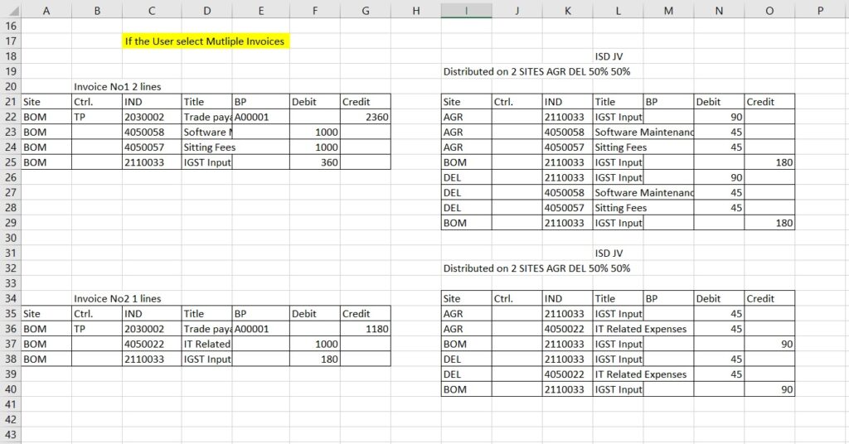Select column A header

(x=46, y=10)
